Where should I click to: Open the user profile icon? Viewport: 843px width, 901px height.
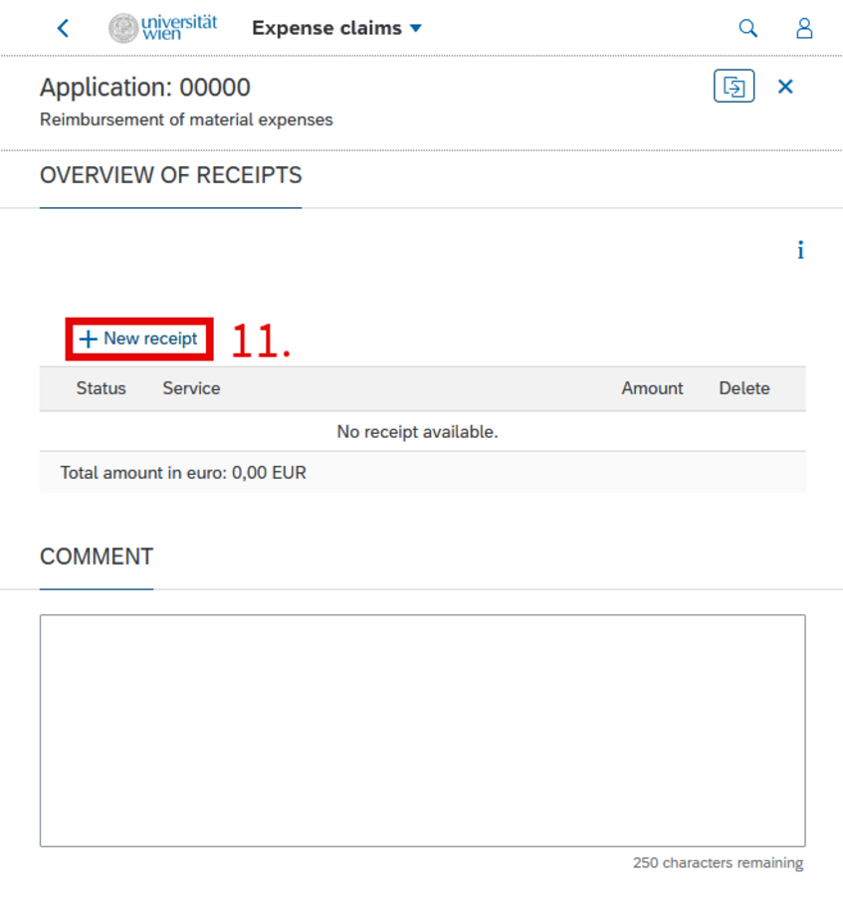804,28
